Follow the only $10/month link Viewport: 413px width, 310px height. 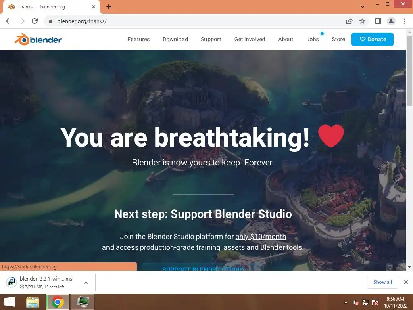pyautogui.click(x=261, y=237)
